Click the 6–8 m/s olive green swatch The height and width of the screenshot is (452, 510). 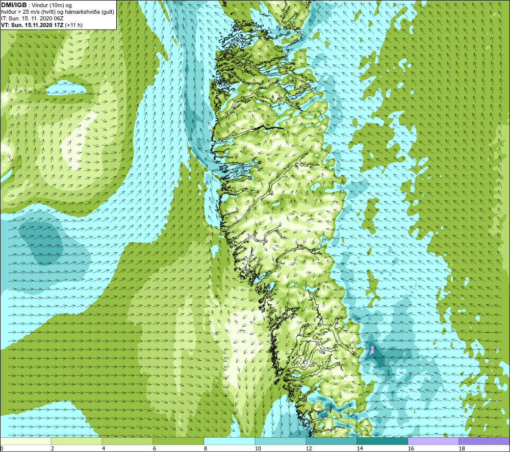[x=178, y=441]
